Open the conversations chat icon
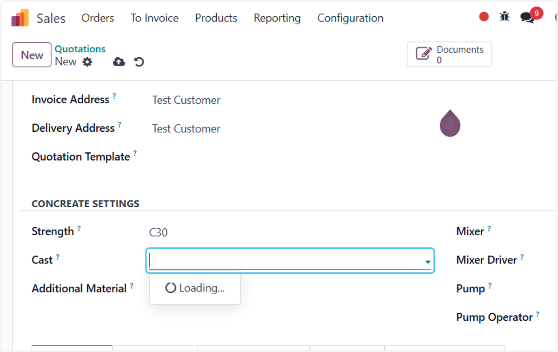Viewport: 558px width, 352px height. tap(527, 18)
